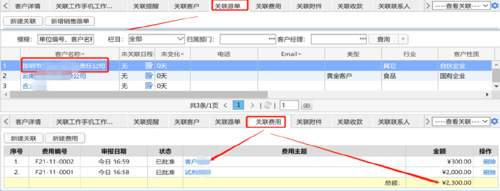Select page 1 in pagination
The image size is (500, 191).
pos(239,105)
